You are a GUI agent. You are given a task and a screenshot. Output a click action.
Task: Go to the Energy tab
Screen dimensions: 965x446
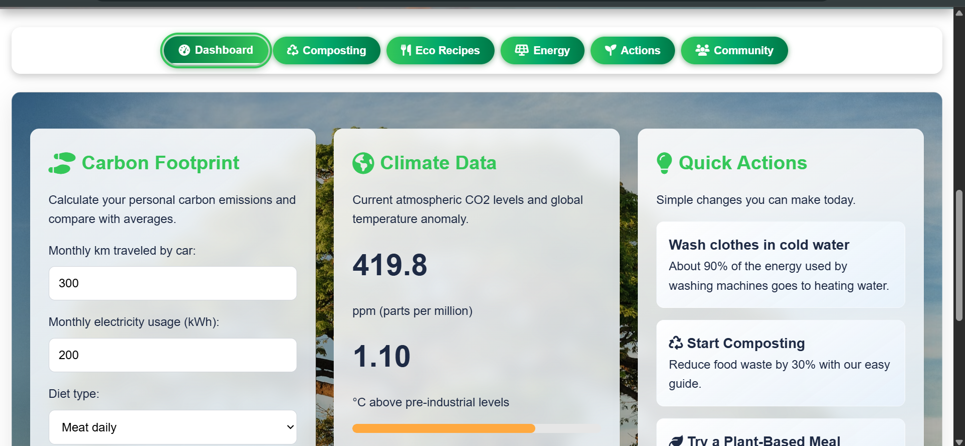pos(542,50)
